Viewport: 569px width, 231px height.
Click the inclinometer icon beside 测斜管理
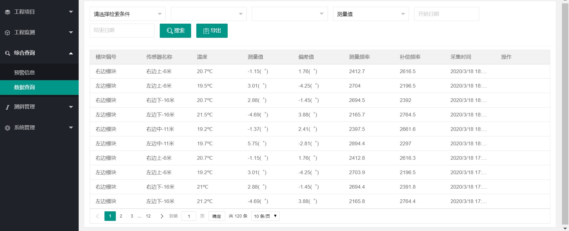coord(8,107)
